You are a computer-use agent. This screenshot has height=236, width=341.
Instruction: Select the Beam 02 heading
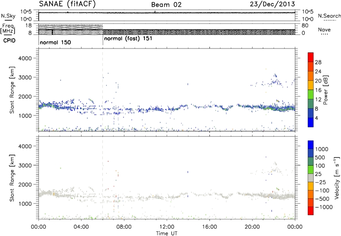tap(166, 5)
